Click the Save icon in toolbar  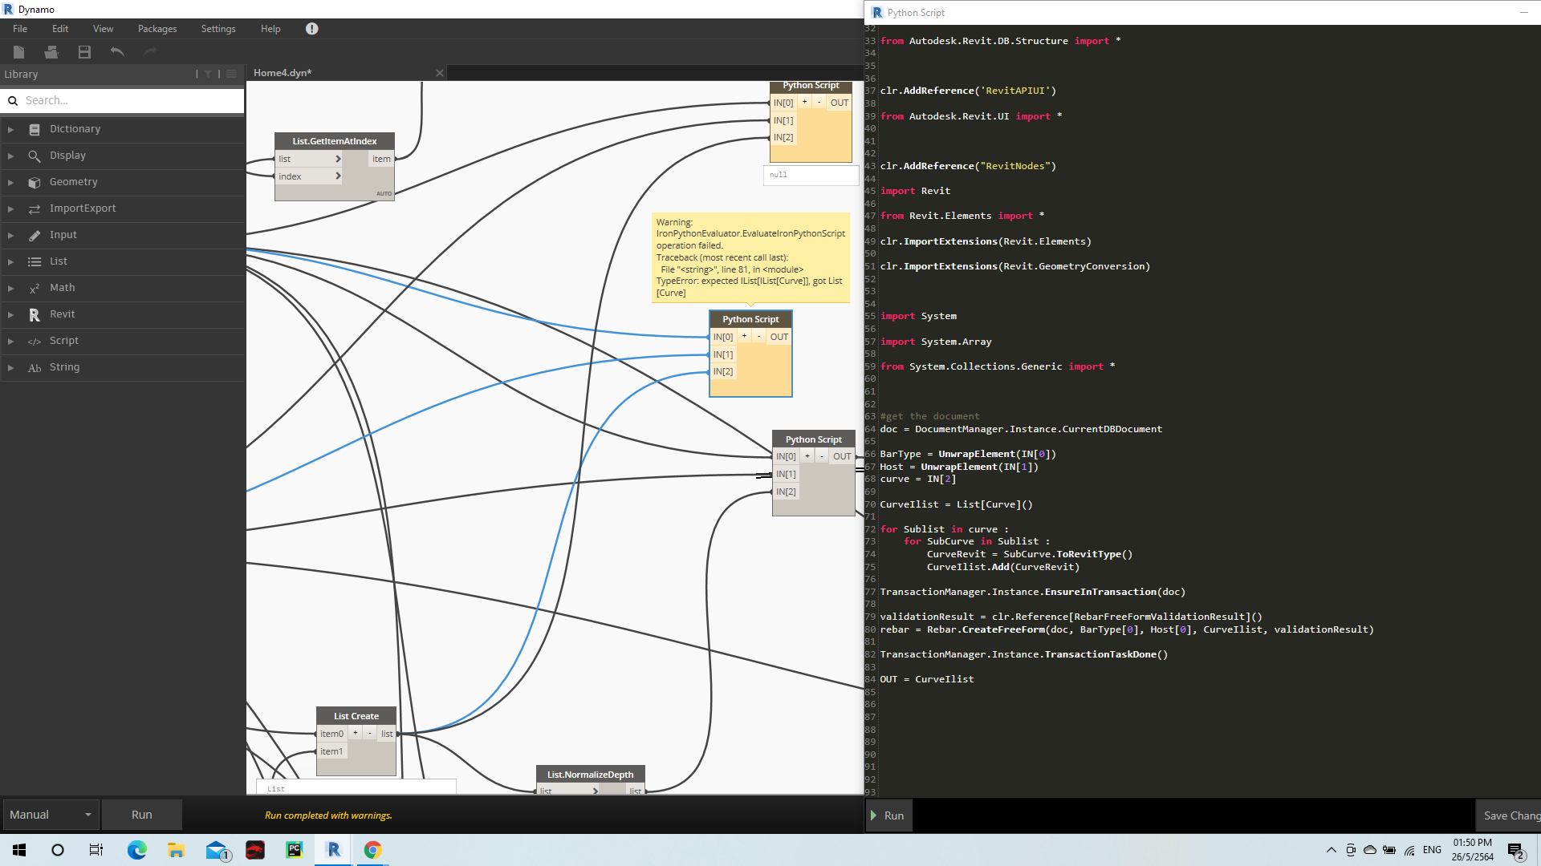pyautogui.click(x=84, y=52)
